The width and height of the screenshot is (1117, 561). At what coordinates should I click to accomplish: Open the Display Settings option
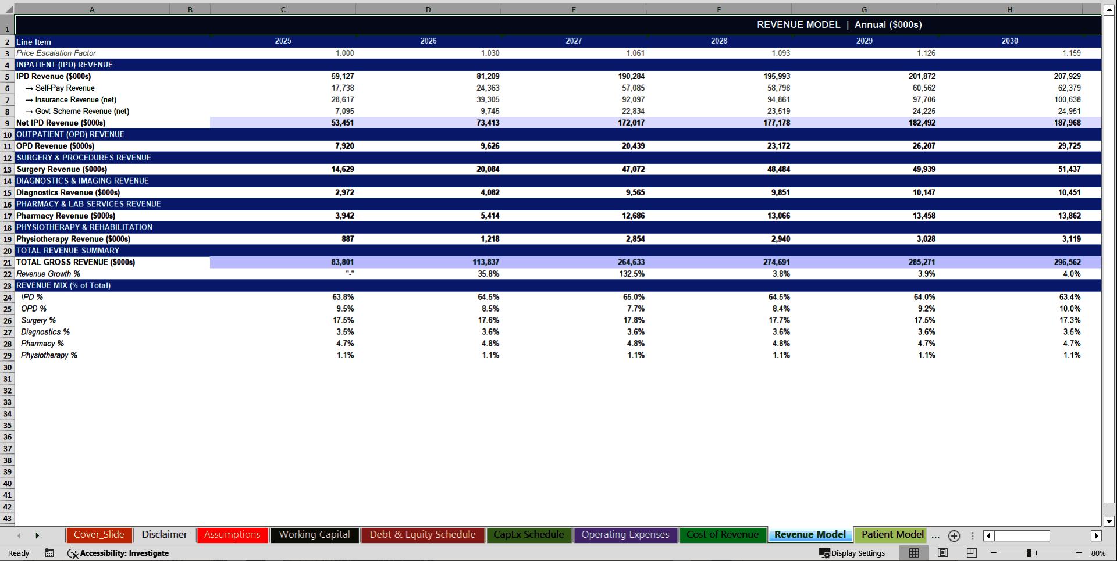[853, 553]
